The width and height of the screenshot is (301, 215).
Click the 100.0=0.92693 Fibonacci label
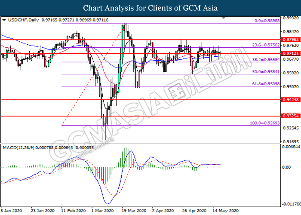(x=265, y=123)
